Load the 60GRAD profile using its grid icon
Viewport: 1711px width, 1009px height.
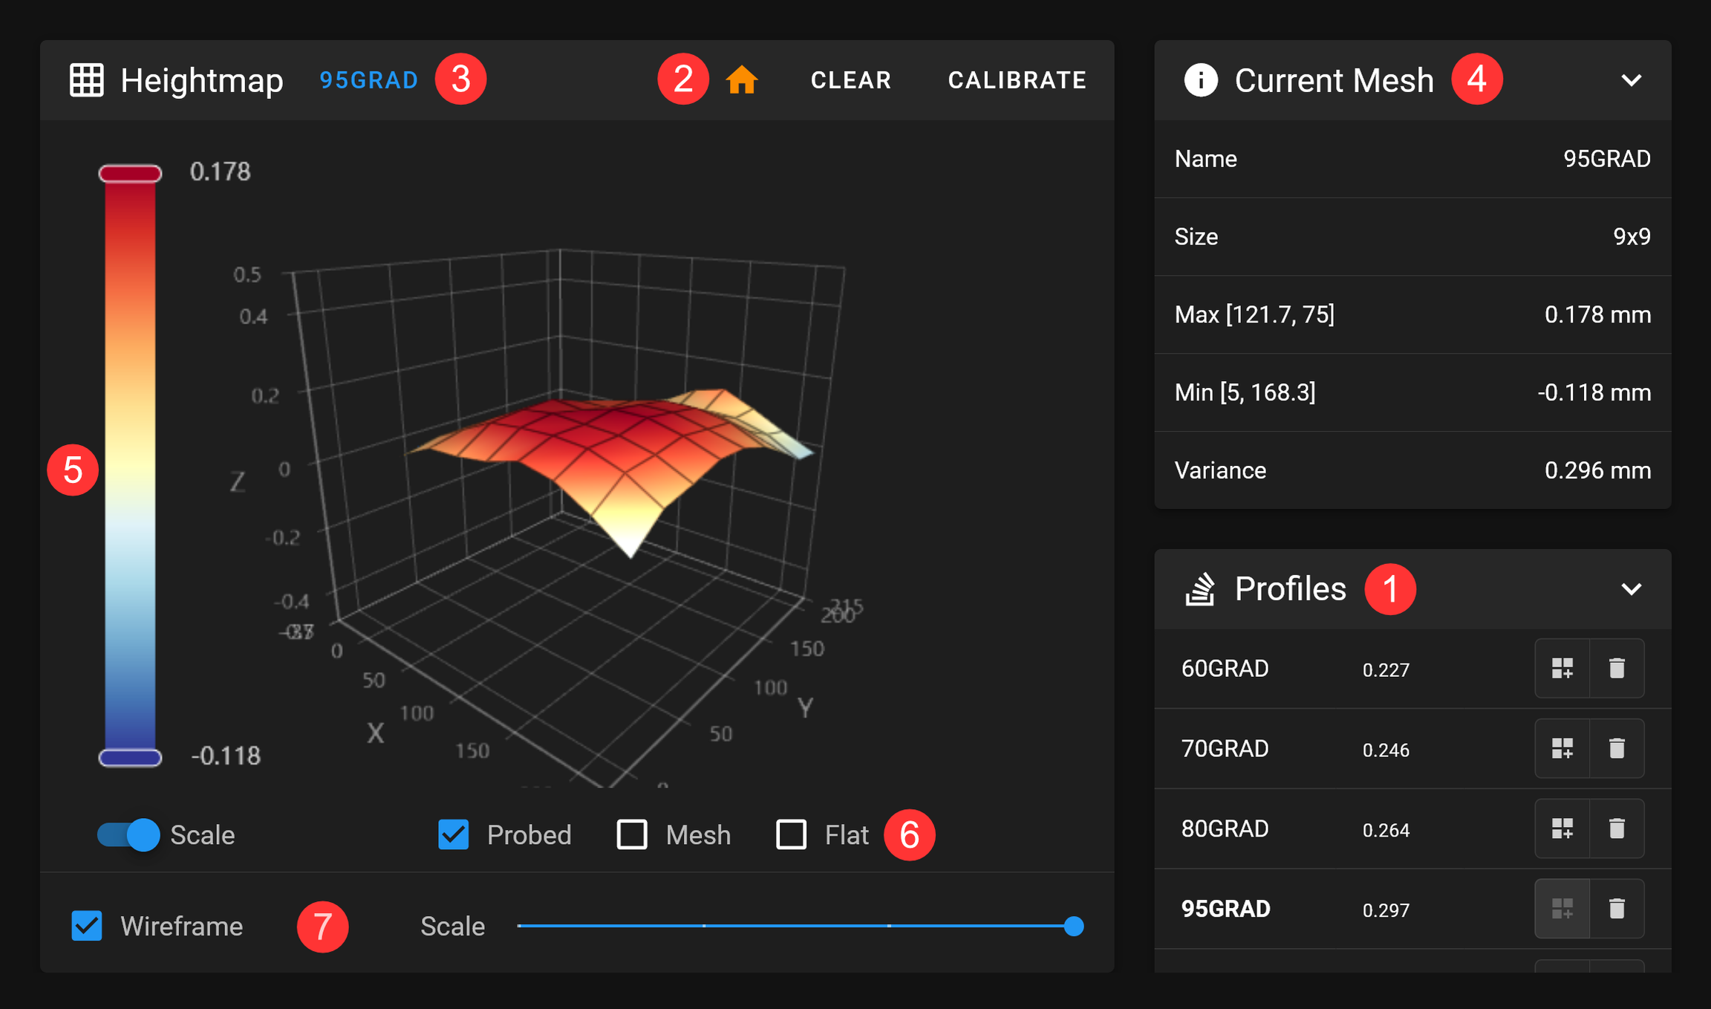pos(1562,668)
